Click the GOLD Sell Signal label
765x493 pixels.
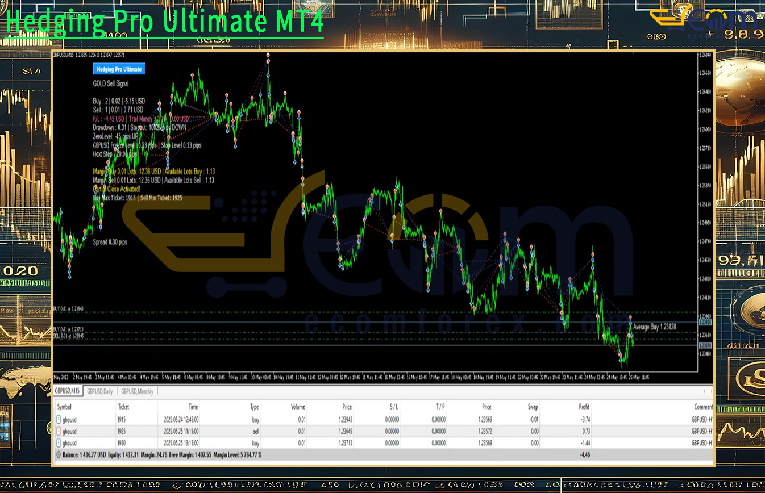(111, 83)
